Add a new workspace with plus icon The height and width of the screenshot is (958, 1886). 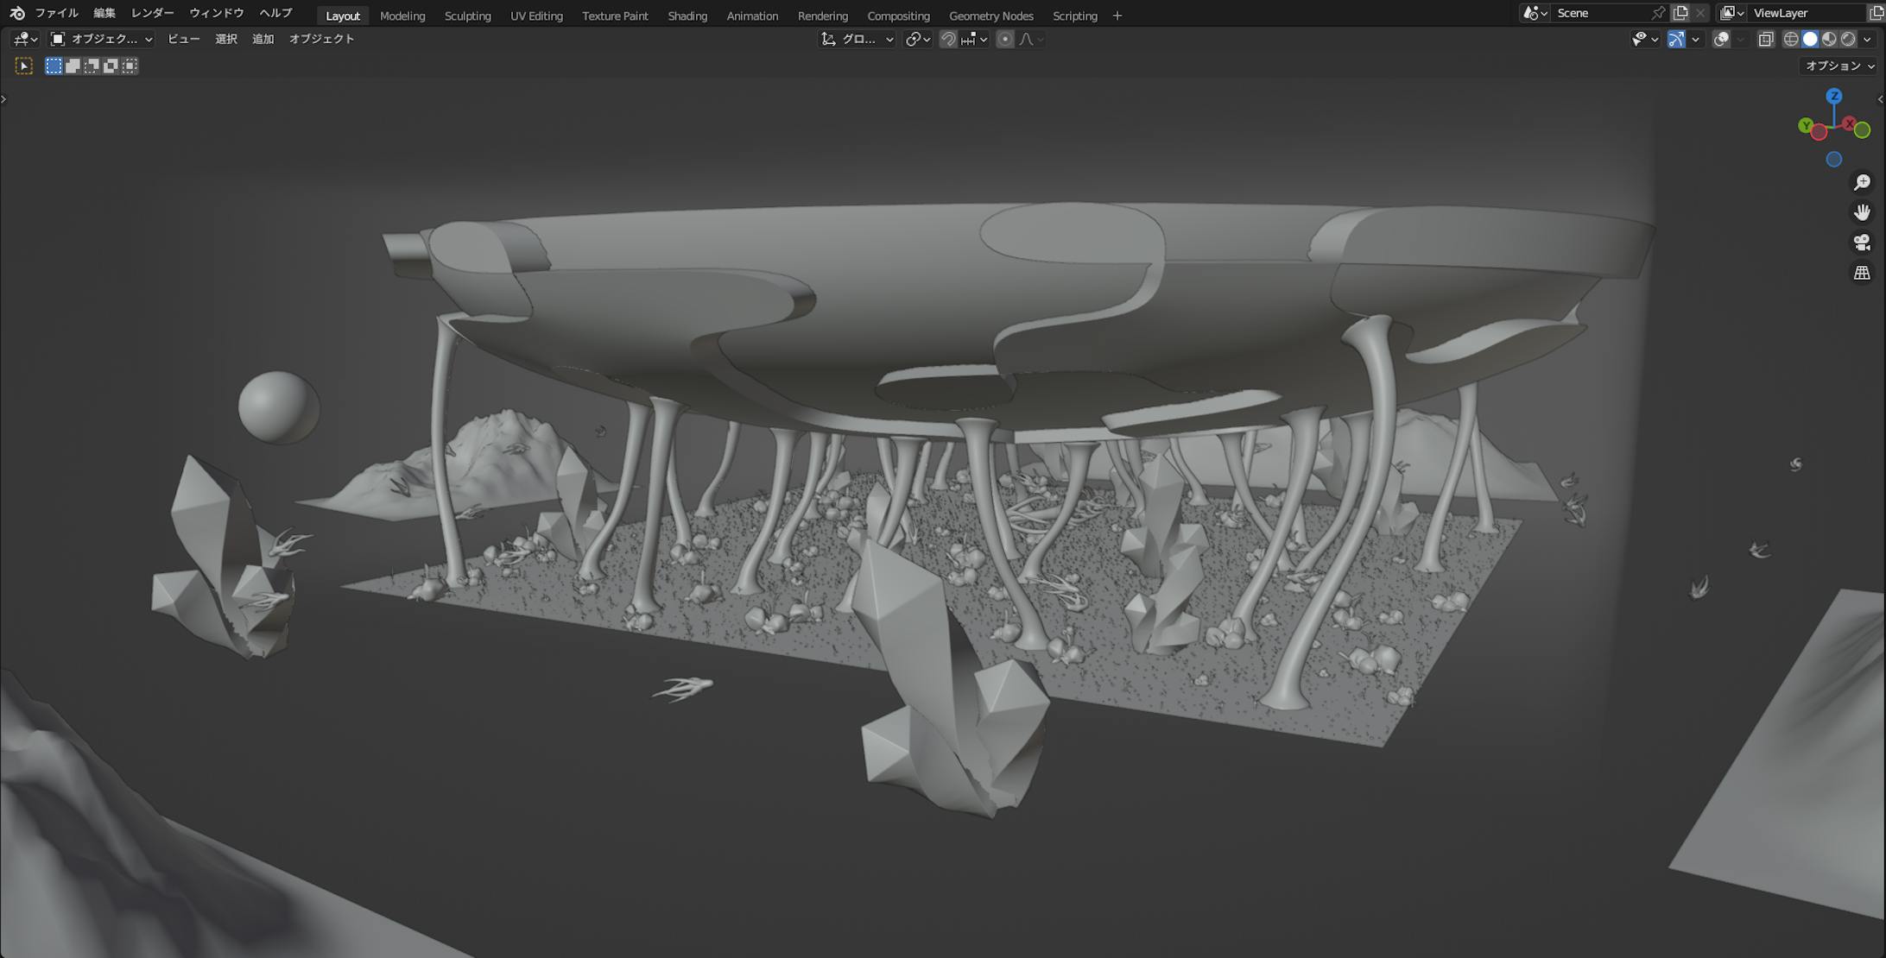(1117, 16)
